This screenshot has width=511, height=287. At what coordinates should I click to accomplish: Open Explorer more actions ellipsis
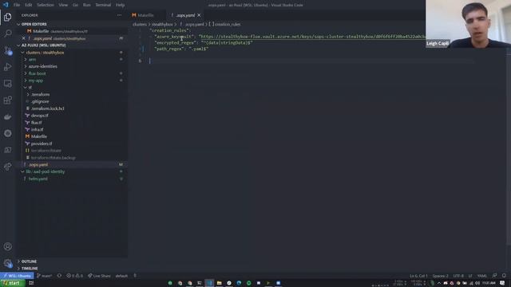point(119,15)
